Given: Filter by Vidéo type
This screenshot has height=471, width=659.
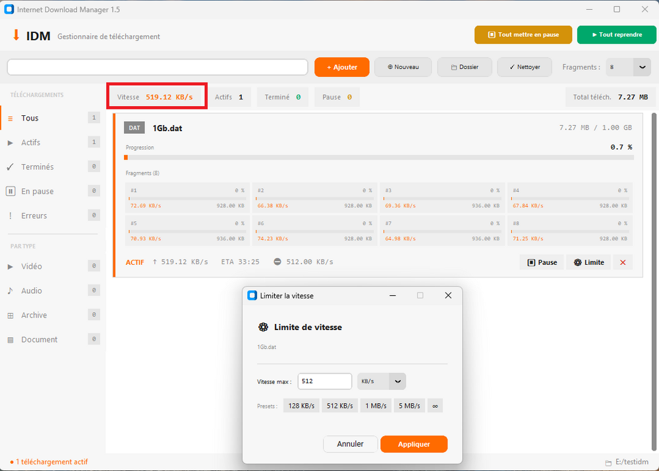Looking at the screenshot, I should pos(53,266).
